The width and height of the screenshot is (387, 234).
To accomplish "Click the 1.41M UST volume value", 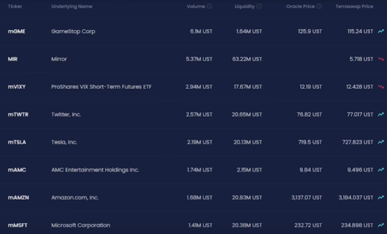I will click(200, 225).
